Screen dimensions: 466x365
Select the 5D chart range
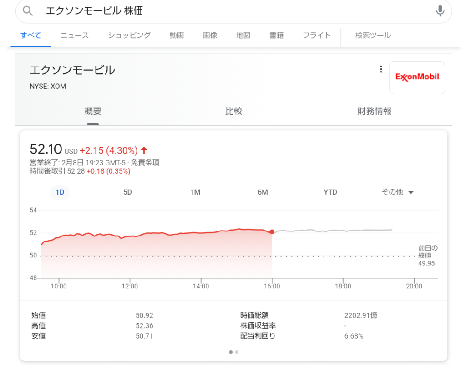click(127, 192)
